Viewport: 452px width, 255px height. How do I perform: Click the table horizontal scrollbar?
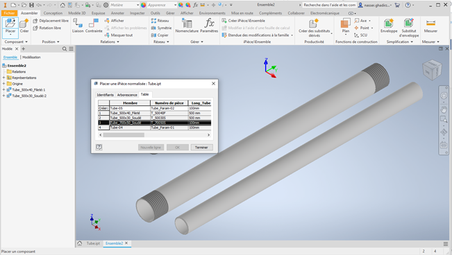coord(124,134)
